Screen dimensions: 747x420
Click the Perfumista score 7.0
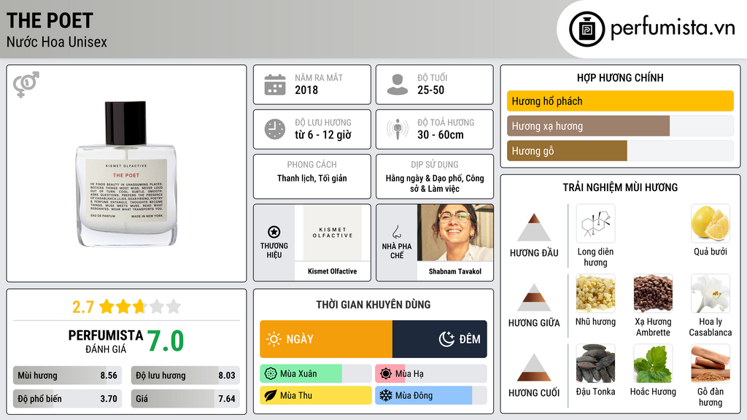click(x=166, y=341)
